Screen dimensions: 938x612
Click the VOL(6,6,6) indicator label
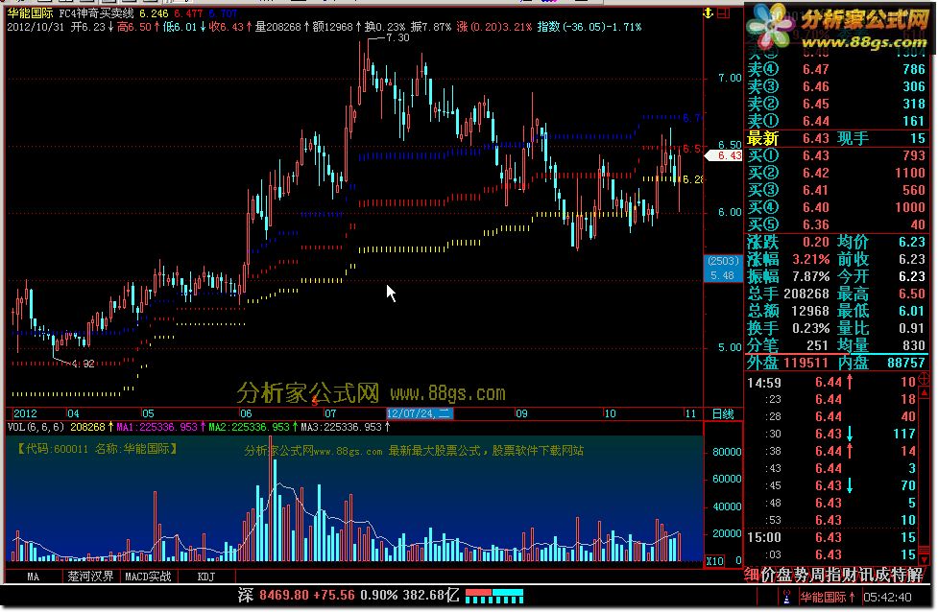click(36, 427)
